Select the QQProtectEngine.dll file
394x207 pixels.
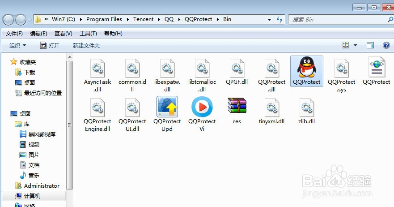click(97, 115)
